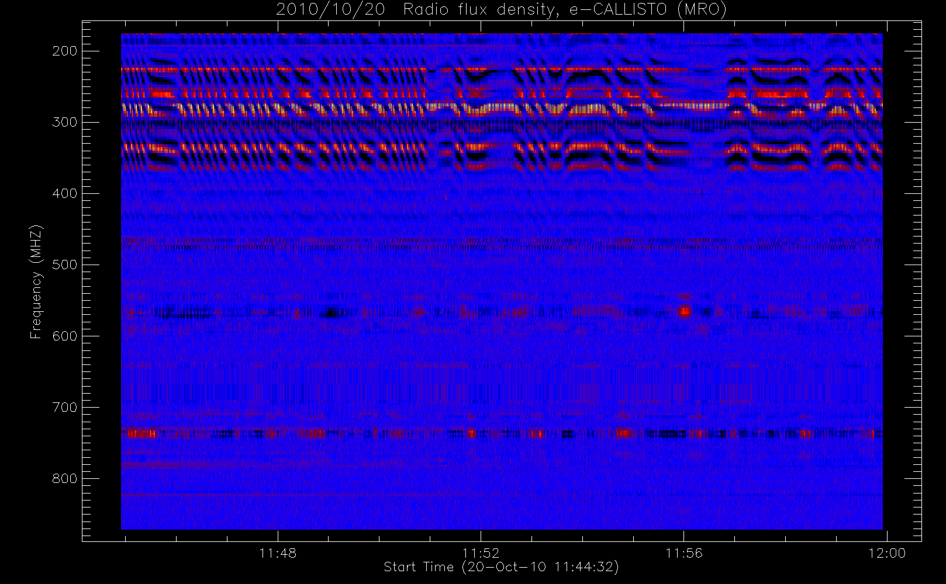Click the 12:00 time tick label
946x584 pixels.
coord(887,552)
